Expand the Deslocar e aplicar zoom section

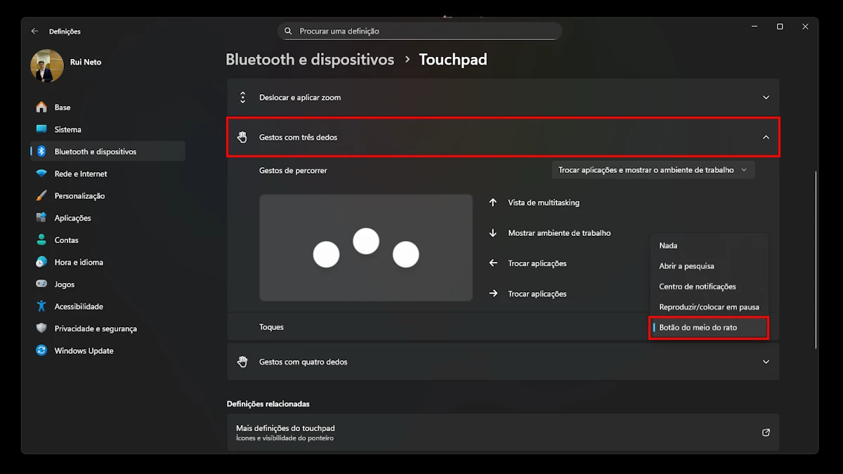pos(766,98)
